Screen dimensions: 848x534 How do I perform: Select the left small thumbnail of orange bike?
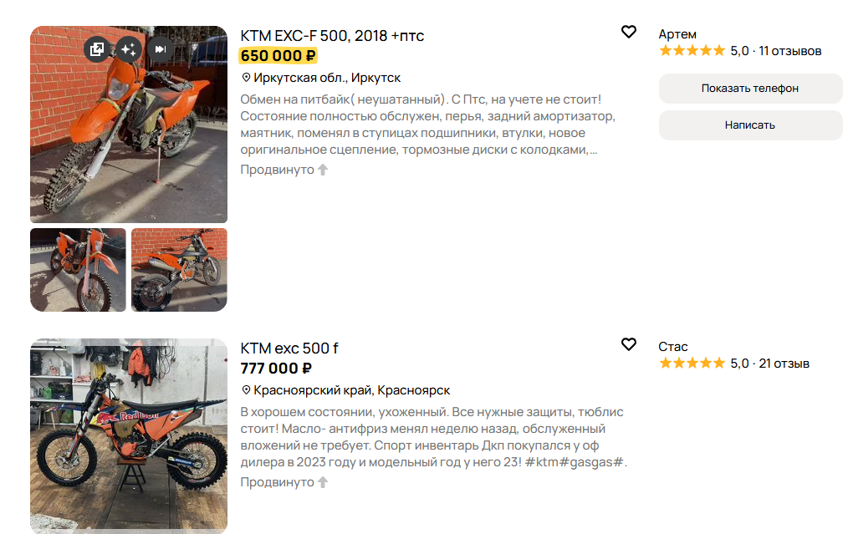78,270
